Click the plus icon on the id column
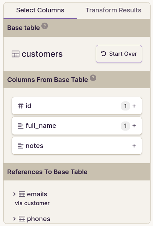The height and width of the screenshot is (226, 153). tap(134, 106)
